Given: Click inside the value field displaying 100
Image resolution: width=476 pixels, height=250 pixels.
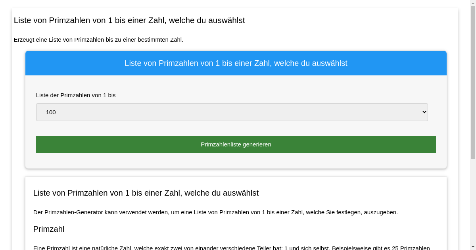Looking at the screenshot, I should 51,112.
